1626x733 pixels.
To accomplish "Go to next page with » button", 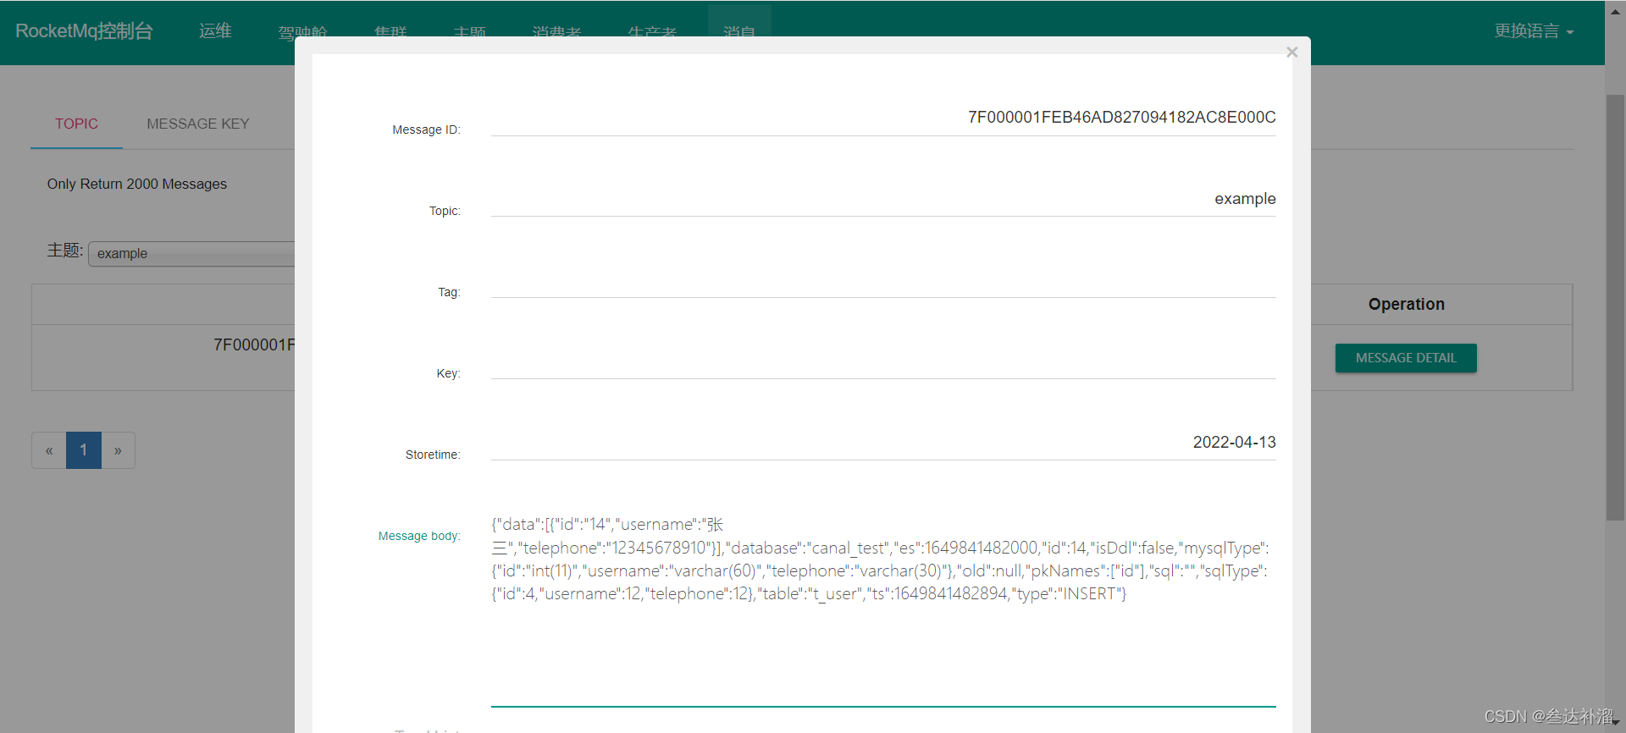I will (118, 450).
